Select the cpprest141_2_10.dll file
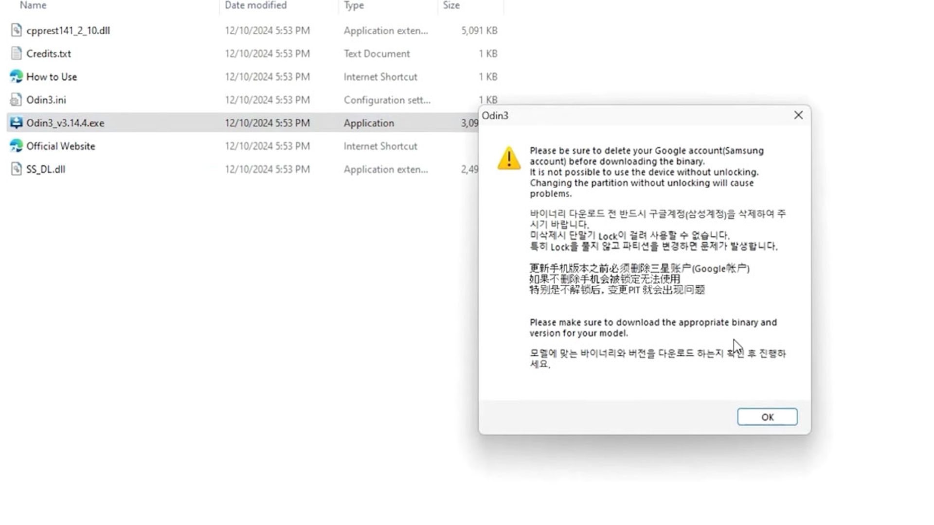934x525 pixels. 68,30
